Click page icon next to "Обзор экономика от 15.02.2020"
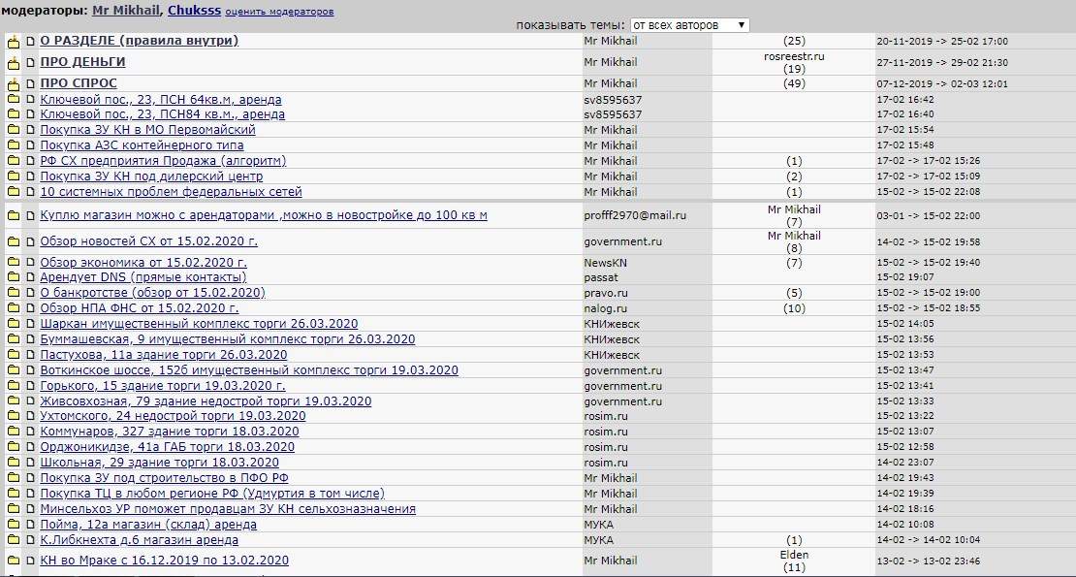This screenshot has height=577, width=1076. click(30, 263)
